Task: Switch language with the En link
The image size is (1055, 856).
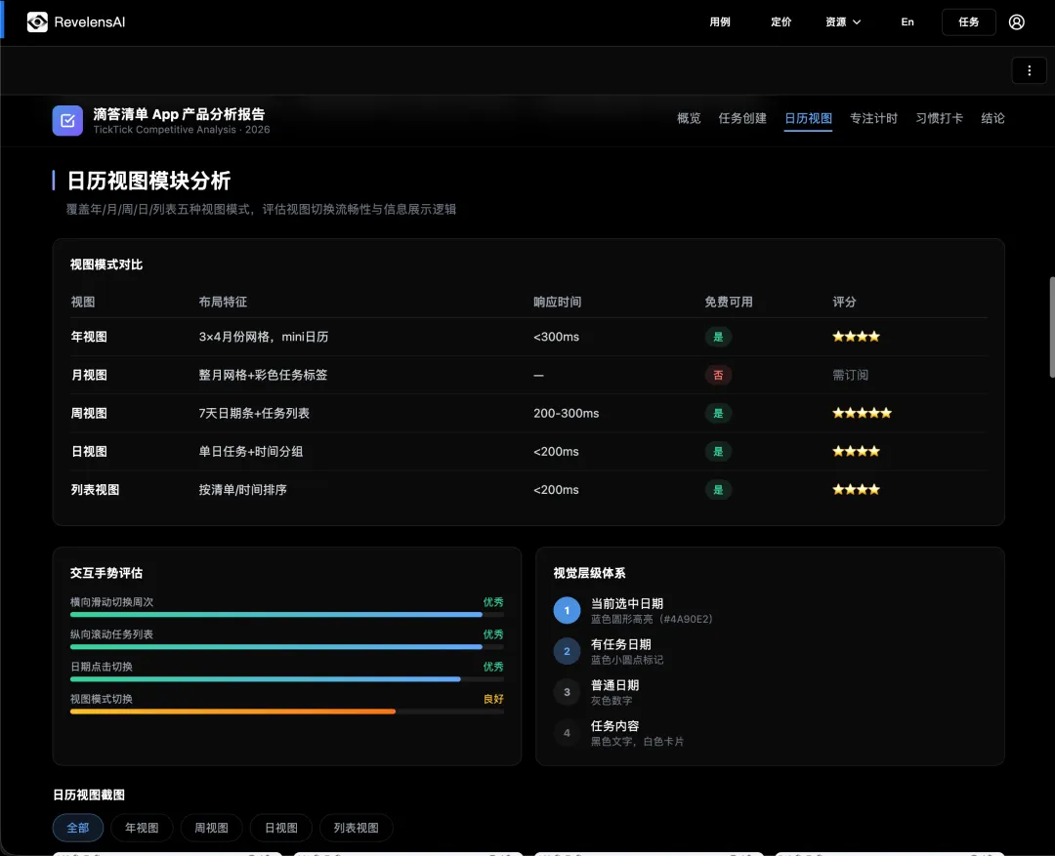Action: tap(907, 22)
